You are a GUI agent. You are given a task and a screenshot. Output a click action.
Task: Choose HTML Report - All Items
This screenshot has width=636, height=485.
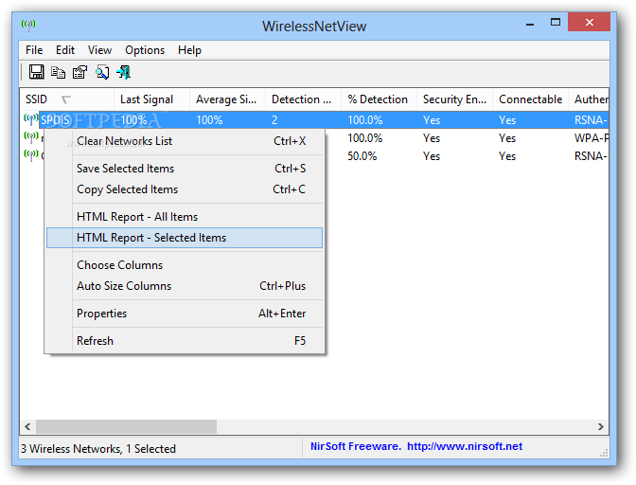tap(185, 217)
